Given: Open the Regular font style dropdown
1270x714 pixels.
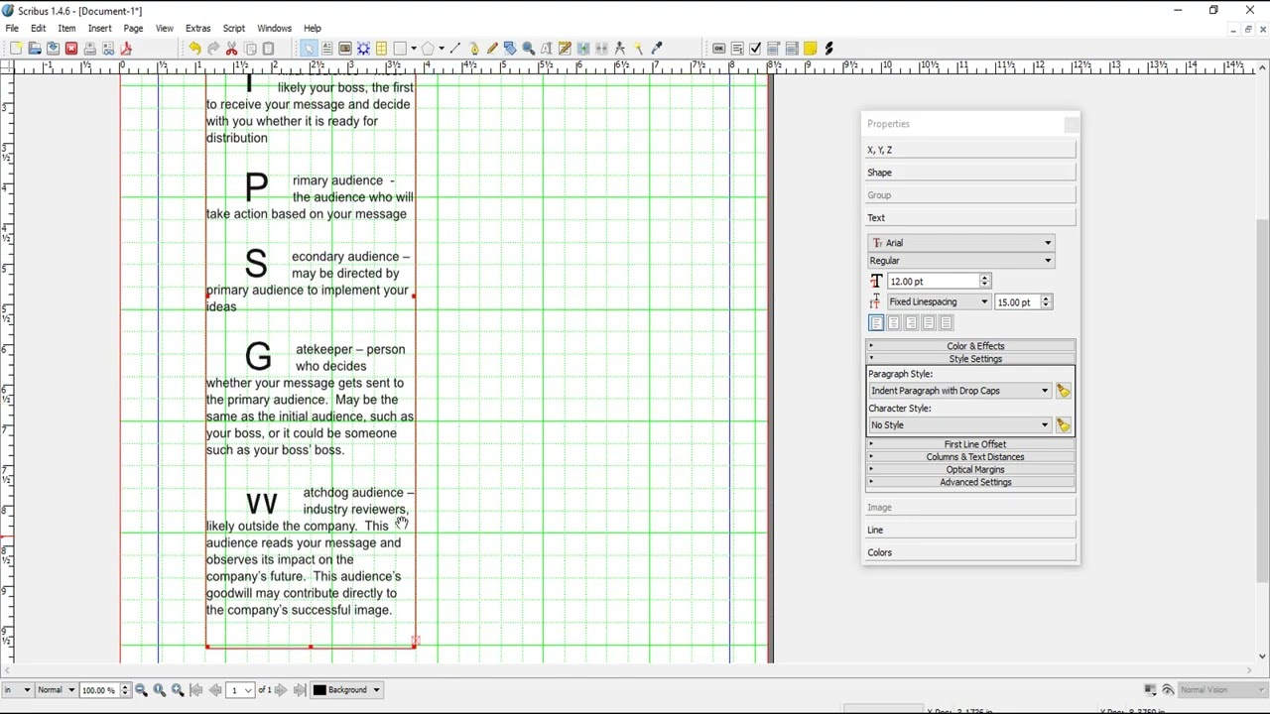Looking at the screenshot, I should (960, 261).
